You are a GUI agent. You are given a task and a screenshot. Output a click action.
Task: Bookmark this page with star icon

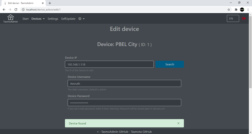click(x=229, y=10)
